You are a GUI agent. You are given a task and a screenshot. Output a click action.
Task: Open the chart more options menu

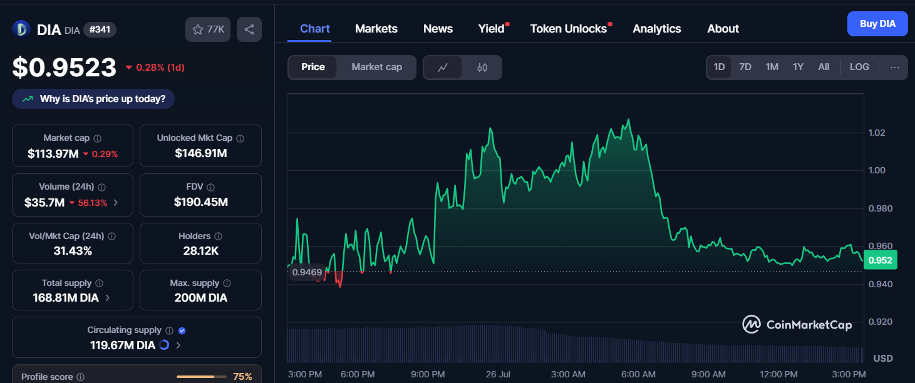[895, 68]
